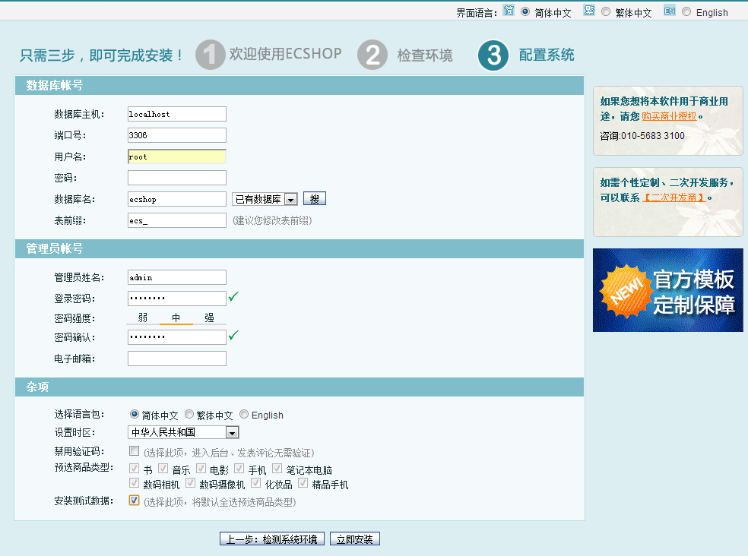Toggle the 数码相机 checkbox
Viewport: 748px width, 556px height.
coord(134,483)
